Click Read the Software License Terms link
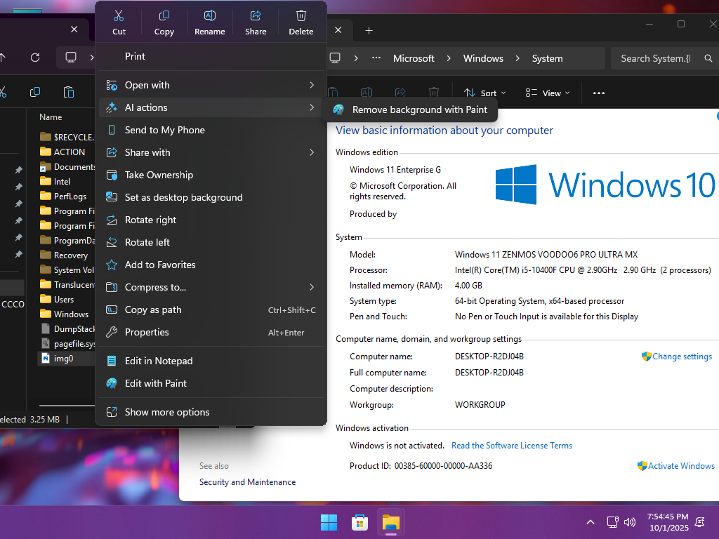Viewport: 719px width, 539px height. 512,446
